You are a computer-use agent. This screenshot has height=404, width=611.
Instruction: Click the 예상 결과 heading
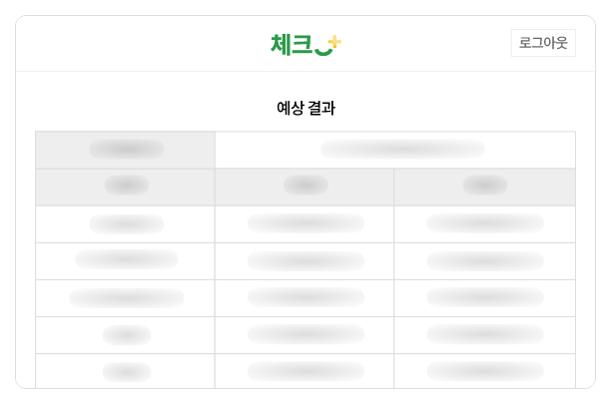(x=305, y=109)
